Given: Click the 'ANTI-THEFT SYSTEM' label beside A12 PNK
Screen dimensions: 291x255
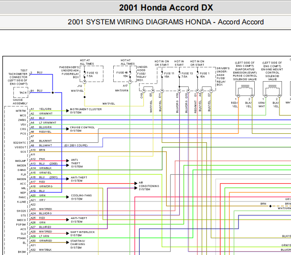Looking at the screenshot, I should [x=77, y=163].
